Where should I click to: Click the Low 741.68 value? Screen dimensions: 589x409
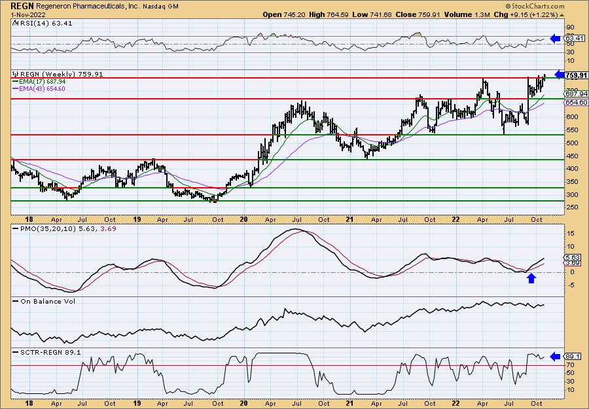[x=371, y=14]
